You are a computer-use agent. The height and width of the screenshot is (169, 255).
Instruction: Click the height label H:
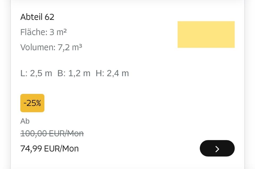100,73
